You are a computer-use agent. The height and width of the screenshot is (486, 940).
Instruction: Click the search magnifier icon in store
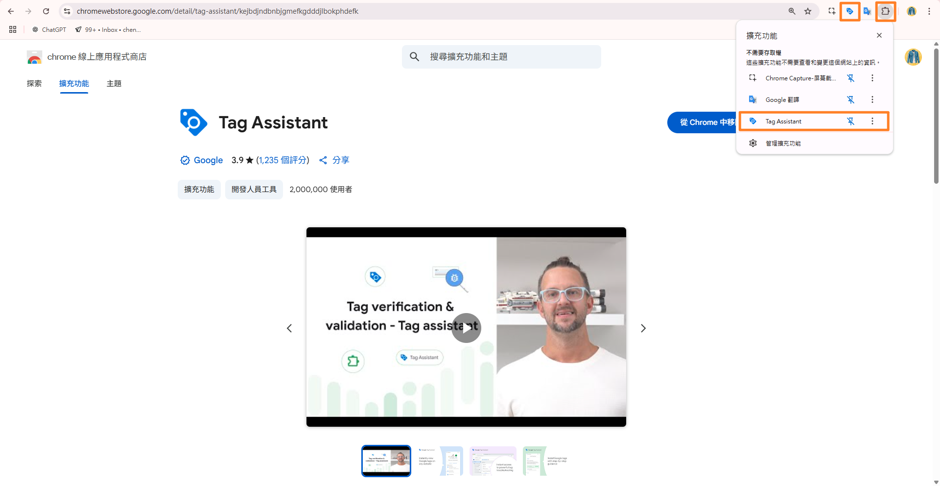(415, 57)
